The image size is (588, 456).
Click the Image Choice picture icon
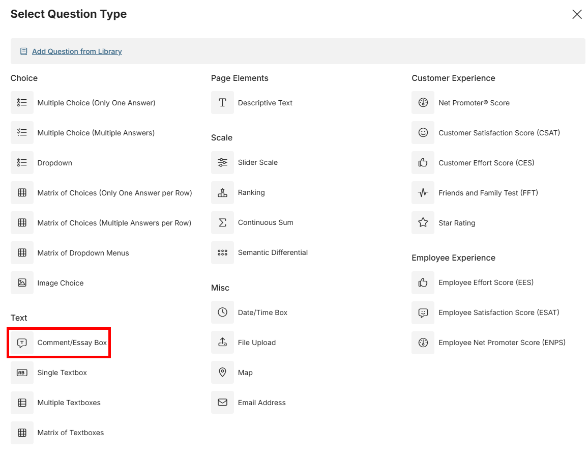pyautogui.click(x=22, y=282)
